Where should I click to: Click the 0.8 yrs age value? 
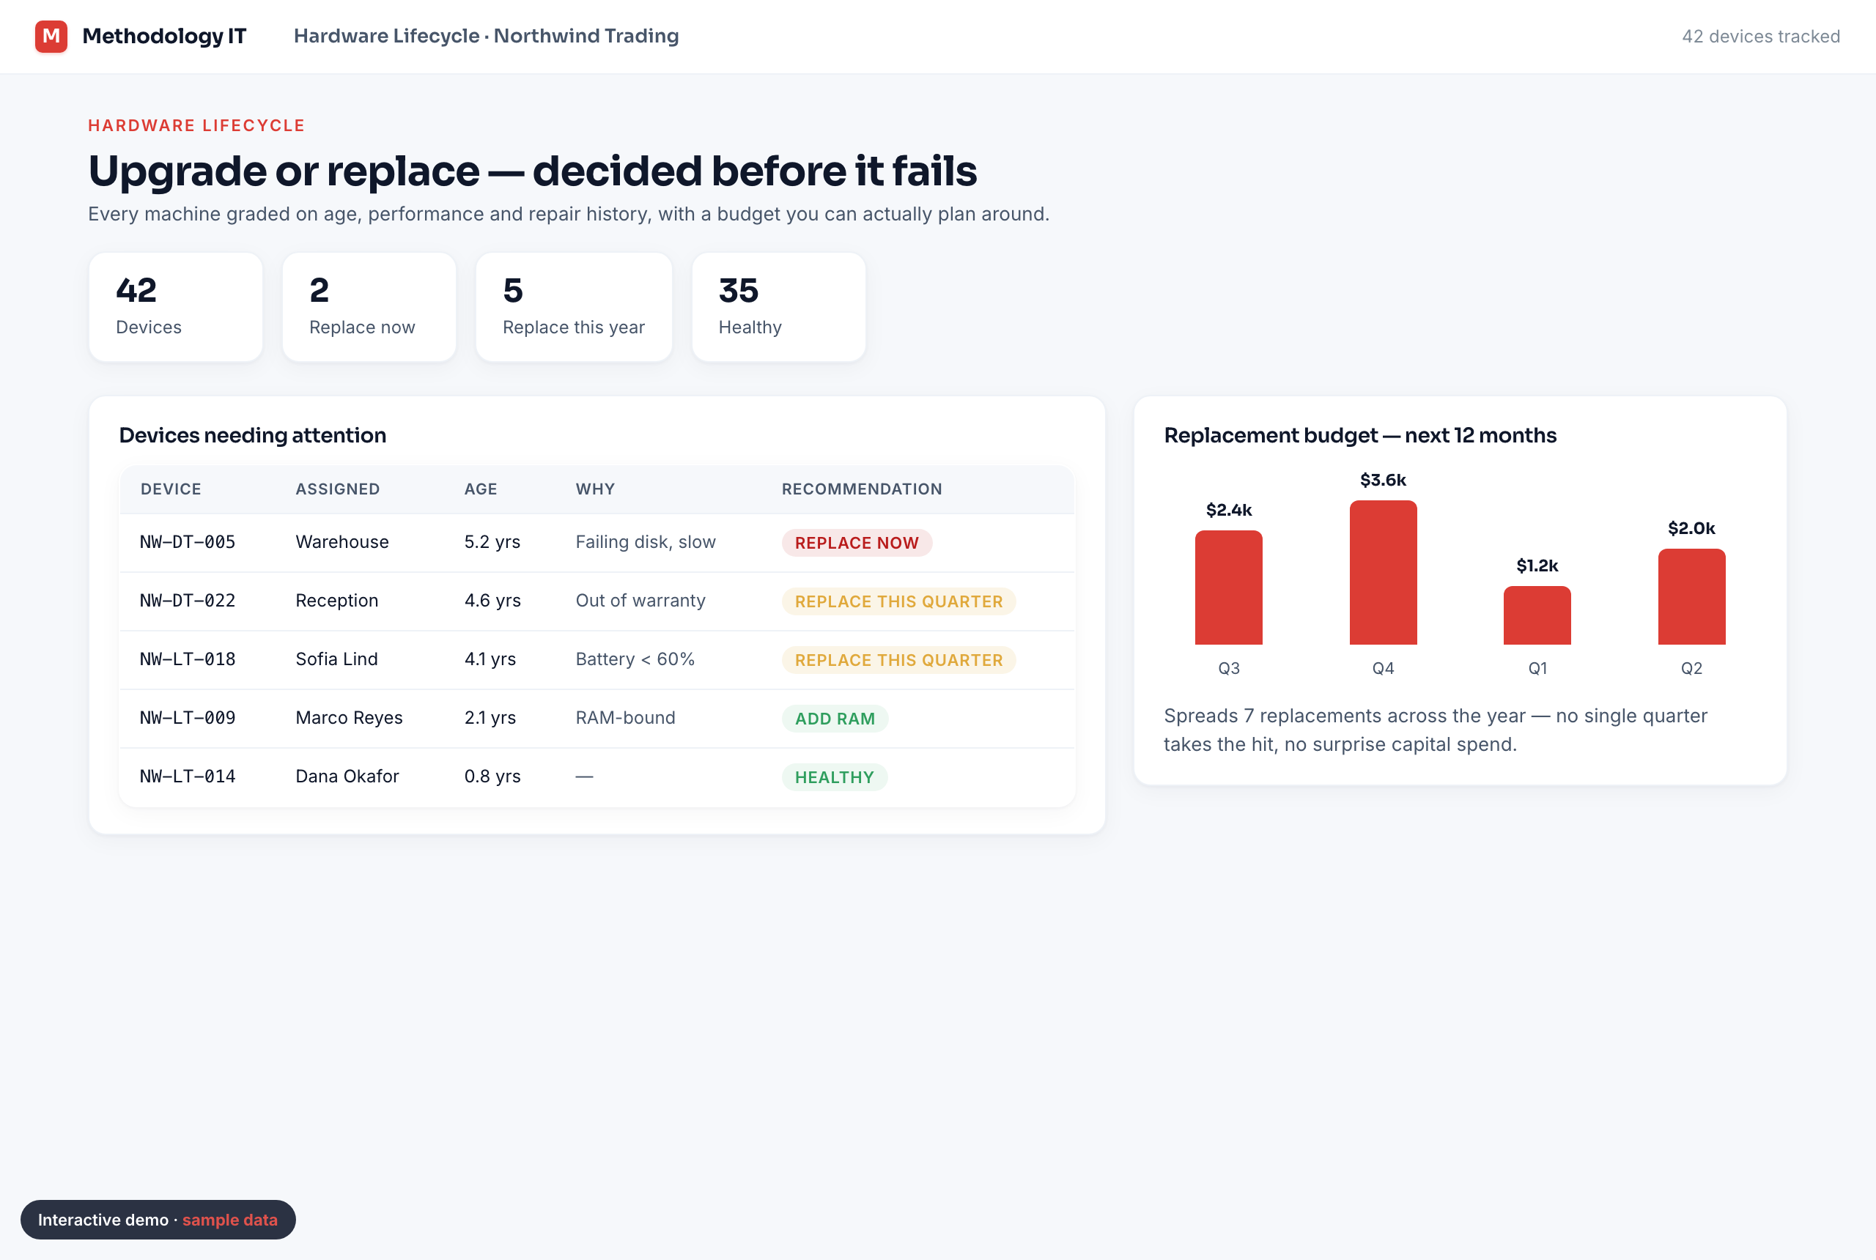click(492, 777)
